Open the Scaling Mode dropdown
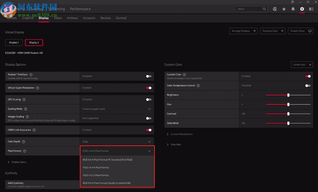 point(117,109)
